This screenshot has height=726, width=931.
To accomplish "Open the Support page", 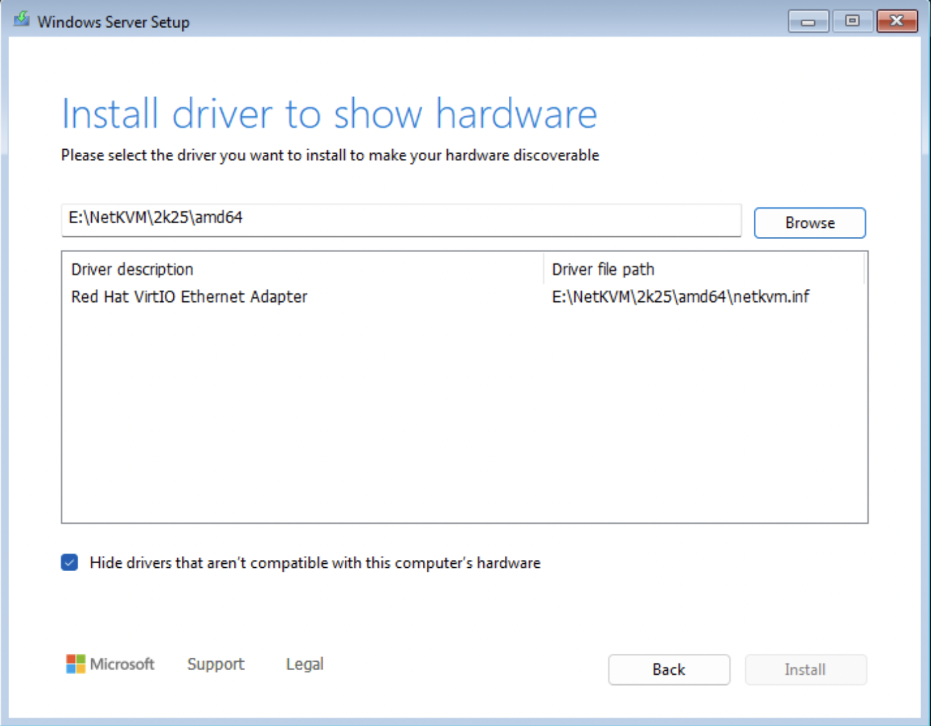I will pos(215,664).
